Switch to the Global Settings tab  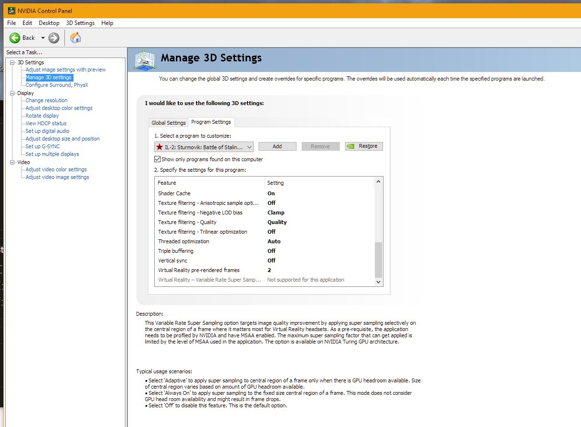(169, 123)
